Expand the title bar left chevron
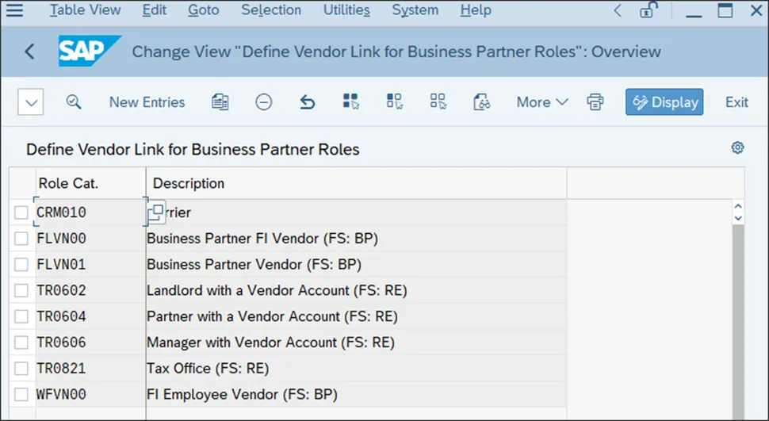Viewport: 769px width, 421px height. [x=618, y=10]
